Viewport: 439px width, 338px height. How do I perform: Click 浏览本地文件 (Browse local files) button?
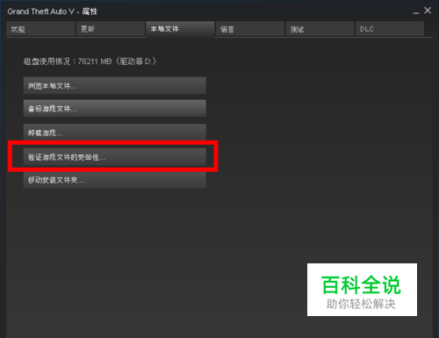point(115,86)
